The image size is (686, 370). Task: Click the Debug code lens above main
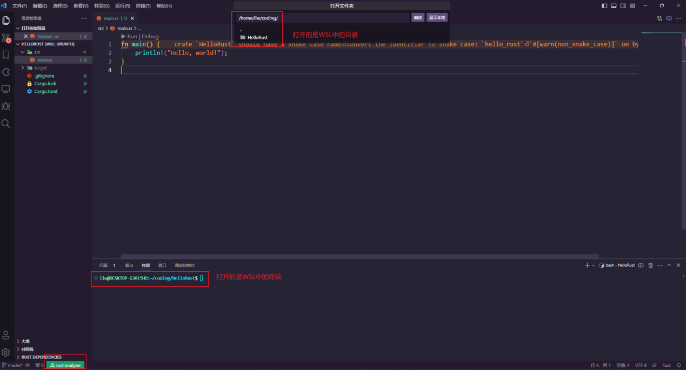[150, 36]
